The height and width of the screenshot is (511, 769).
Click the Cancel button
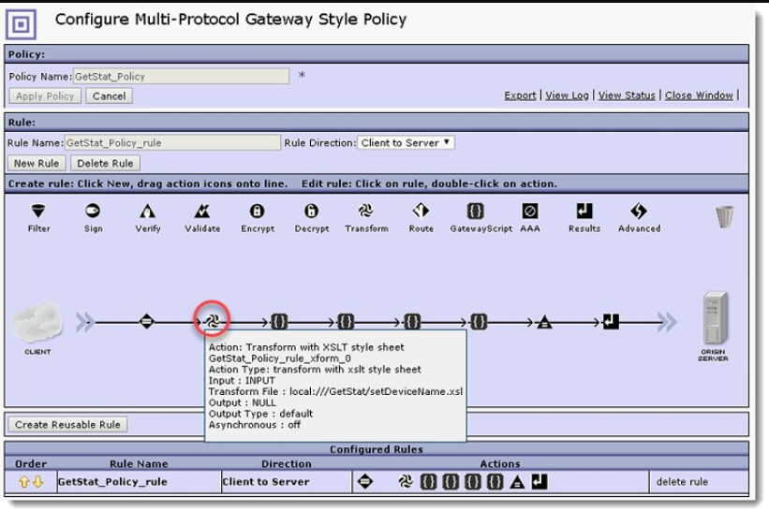pyautogui.click(x=109, y=96)
